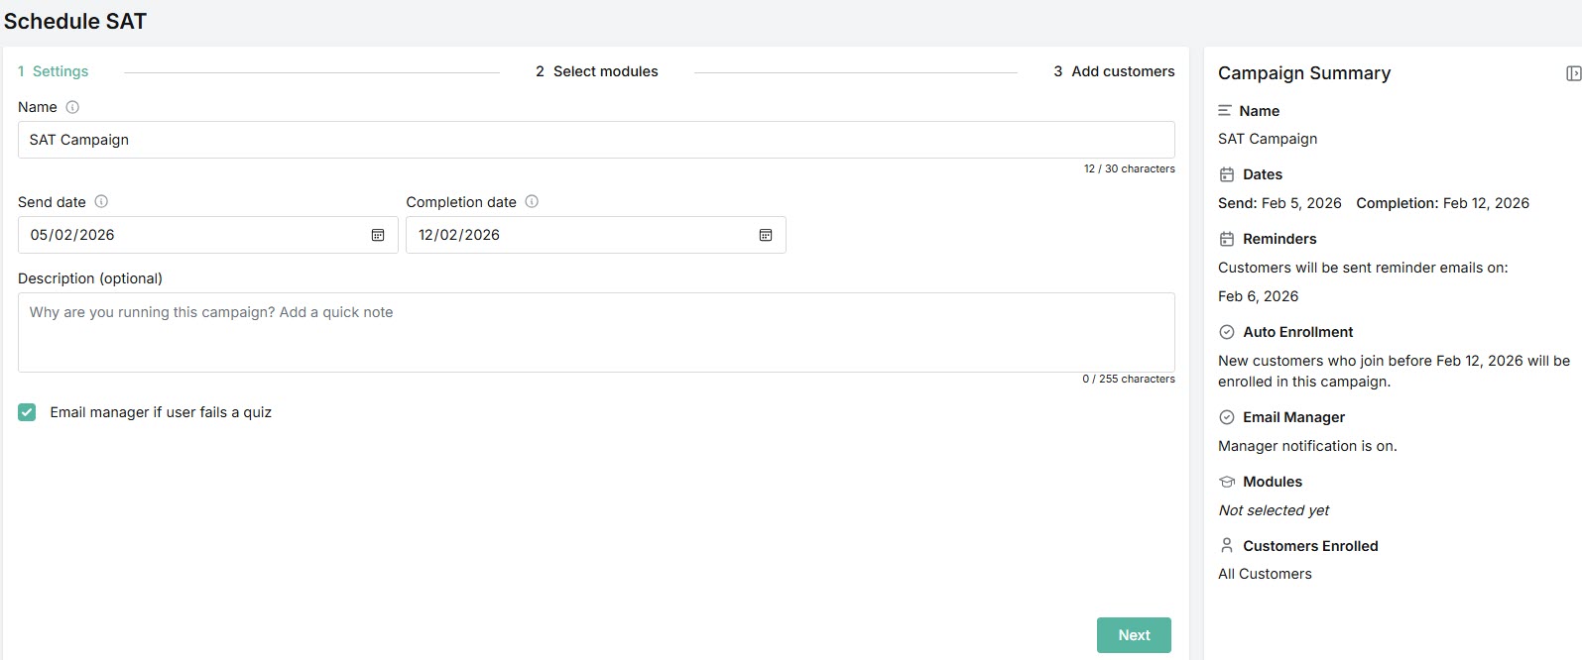The image size is (1582, 660).
Task: Click the campaign Name input field
Action: coord(595,140)
